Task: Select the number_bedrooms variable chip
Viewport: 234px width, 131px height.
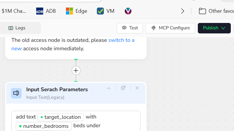Action: [44, 126]
